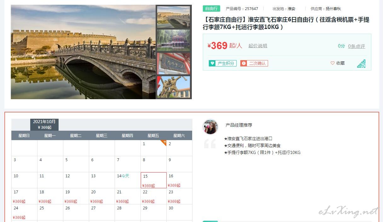Choose October 20 departure date
Image resolution: width=383 pixels, height=222 pixels.
point(102,196)
